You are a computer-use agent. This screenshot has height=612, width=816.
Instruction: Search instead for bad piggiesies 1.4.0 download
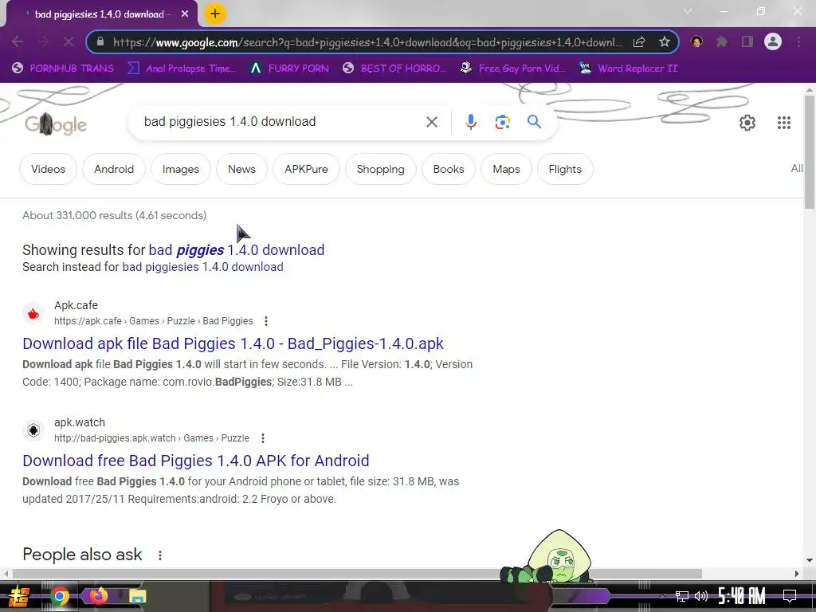tap(202, 267)
